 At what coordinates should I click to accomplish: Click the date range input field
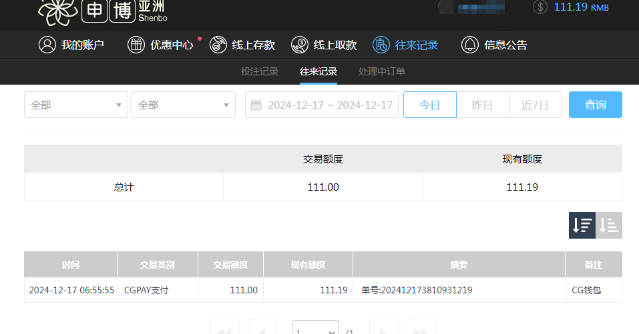tap(322, 105)
